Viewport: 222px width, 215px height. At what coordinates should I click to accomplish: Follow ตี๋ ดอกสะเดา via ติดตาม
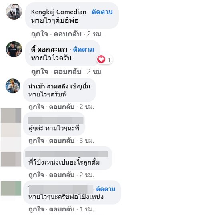click(x=84, y=50)
